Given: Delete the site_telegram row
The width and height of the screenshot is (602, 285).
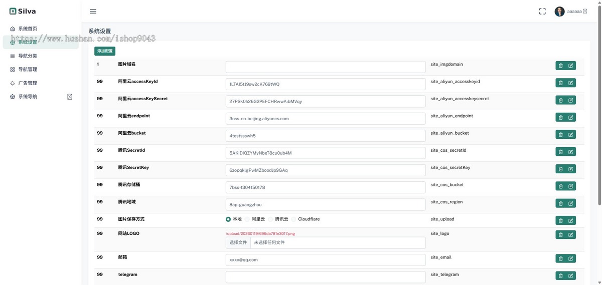Looking at the screenshot, I should click(560, 275).
